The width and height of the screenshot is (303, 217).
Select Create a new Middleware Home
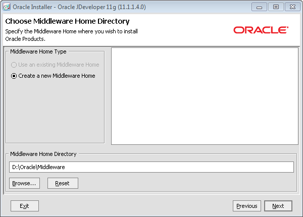pos(53,76)
